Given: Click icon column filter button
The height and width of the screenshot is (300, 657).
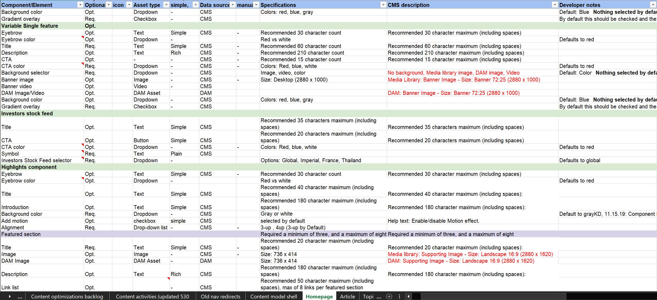Looking at the screenshot, I should (x=129, y=5).
